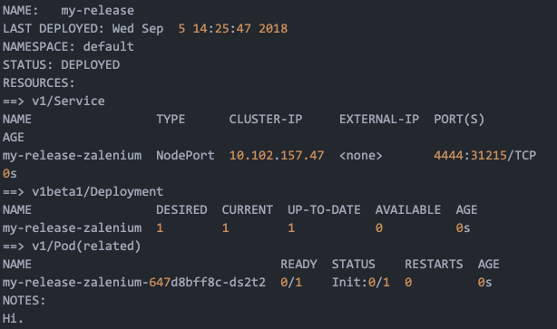Click the 'RESOURCES:' heading
The image size is (557, 329).
[39, 82]
